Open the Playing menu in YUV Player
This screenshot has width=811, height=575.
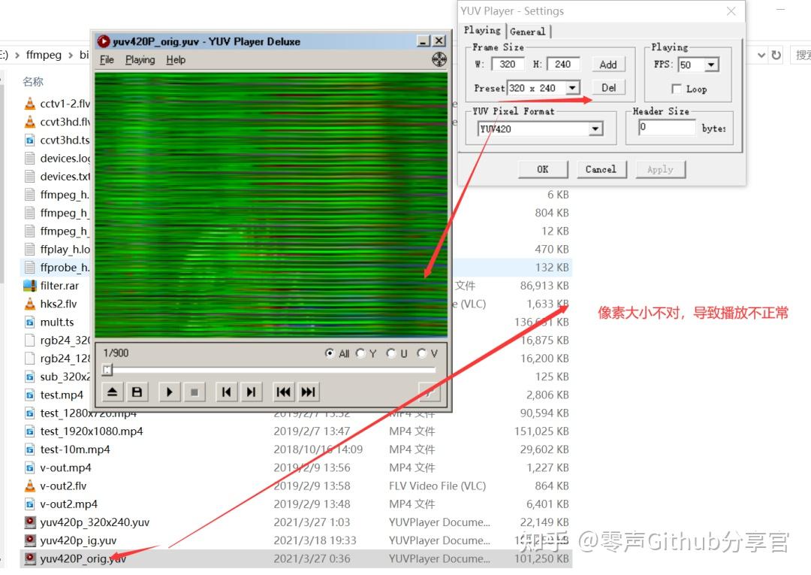pos(140,59)
